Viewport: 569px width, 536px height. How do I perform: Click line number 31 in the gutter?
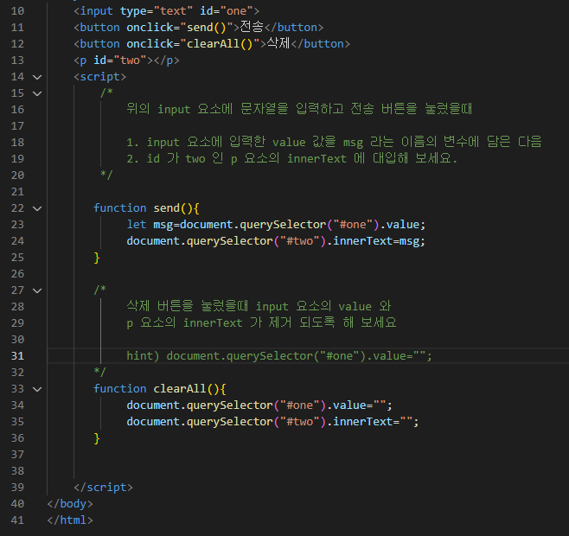click(x=17, y=356)
